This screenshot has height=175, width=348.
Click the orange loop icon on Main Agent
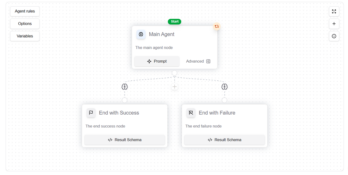pyautogui.click(x=217, y=27)
